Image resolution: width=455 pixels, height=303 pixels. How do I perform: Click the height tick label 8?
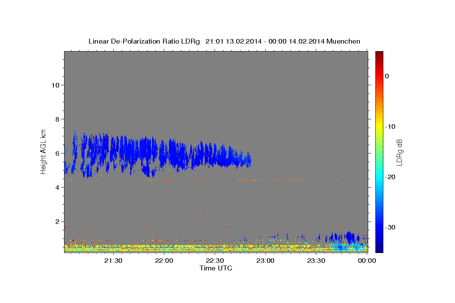coord(57,119)
